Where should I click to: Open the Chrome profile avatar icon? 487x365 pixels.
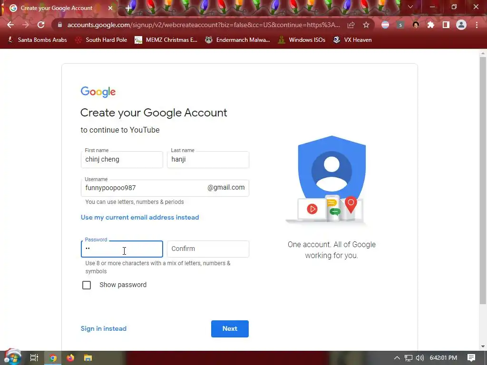461,25
